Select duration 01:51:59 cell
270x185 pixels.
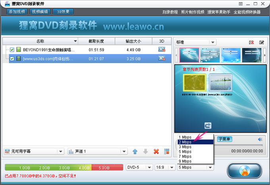96,50
